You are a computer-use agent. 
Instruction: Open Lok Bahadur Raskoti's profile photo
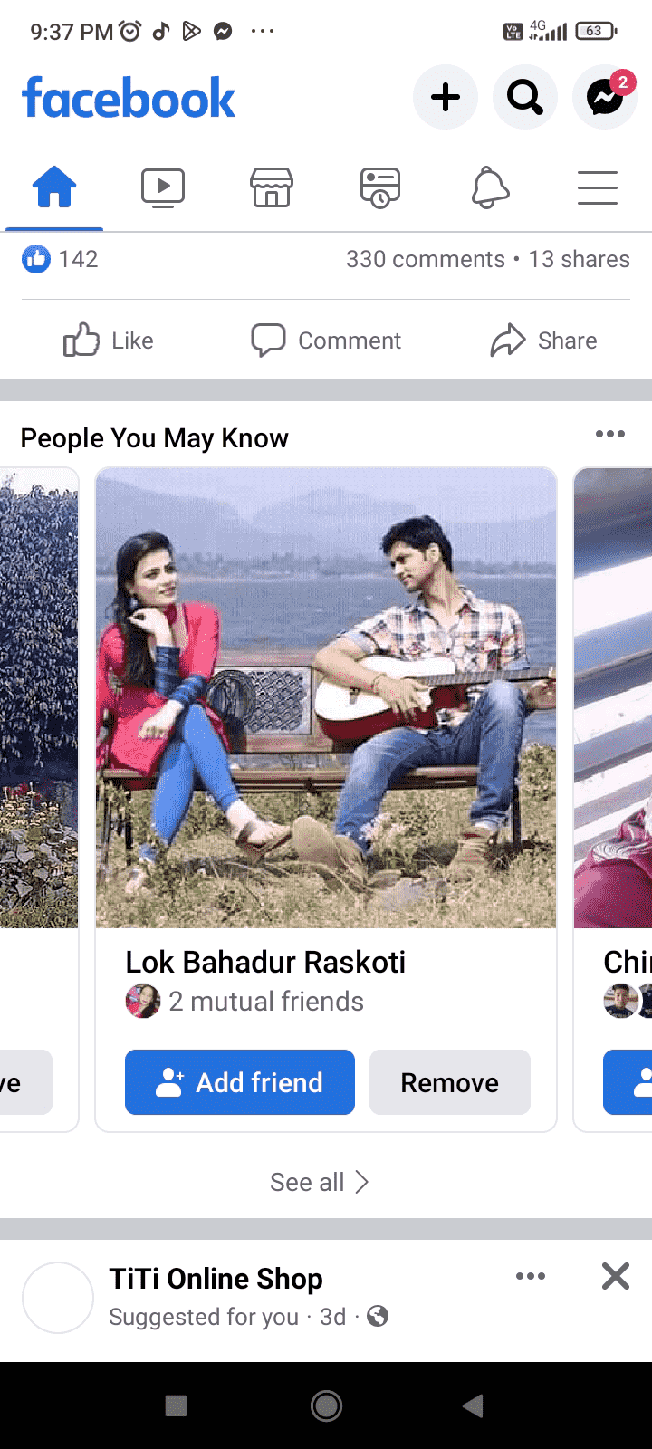point(326,698)
